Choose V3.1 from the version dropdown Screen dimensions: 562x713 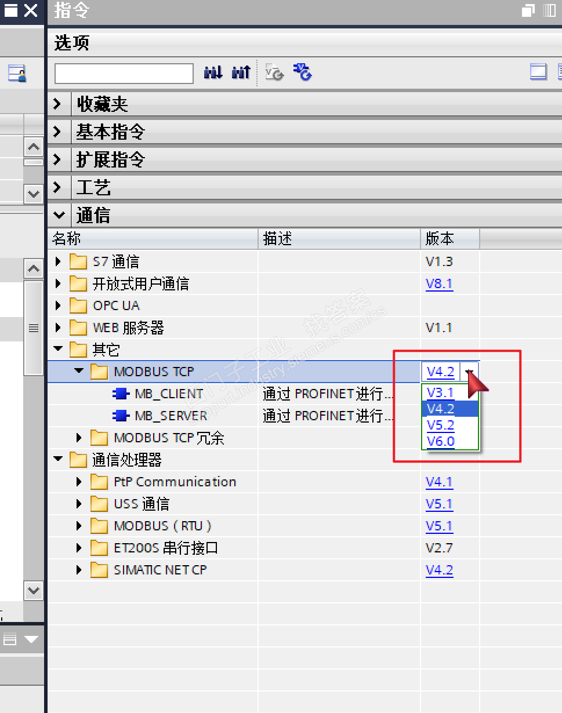pos(450,392)
